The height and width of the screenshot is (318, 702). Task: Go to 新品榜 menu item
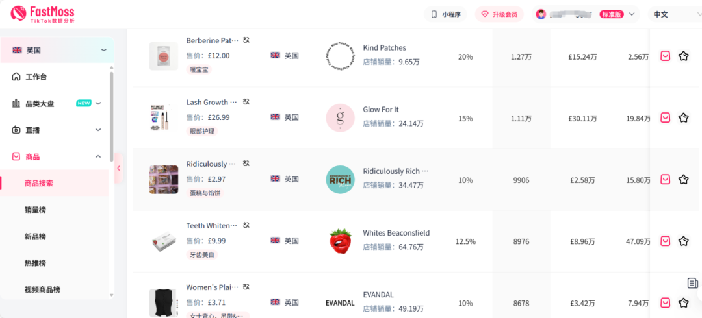(35, 236)
